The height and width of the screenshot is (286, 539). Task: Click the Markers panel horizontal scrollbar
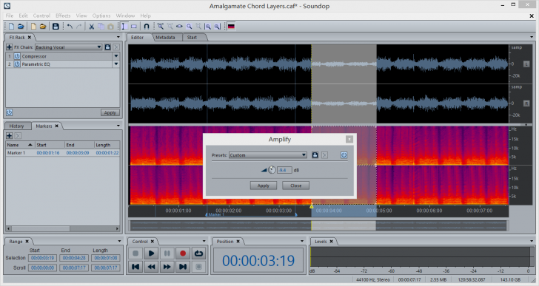pos(62,228)
